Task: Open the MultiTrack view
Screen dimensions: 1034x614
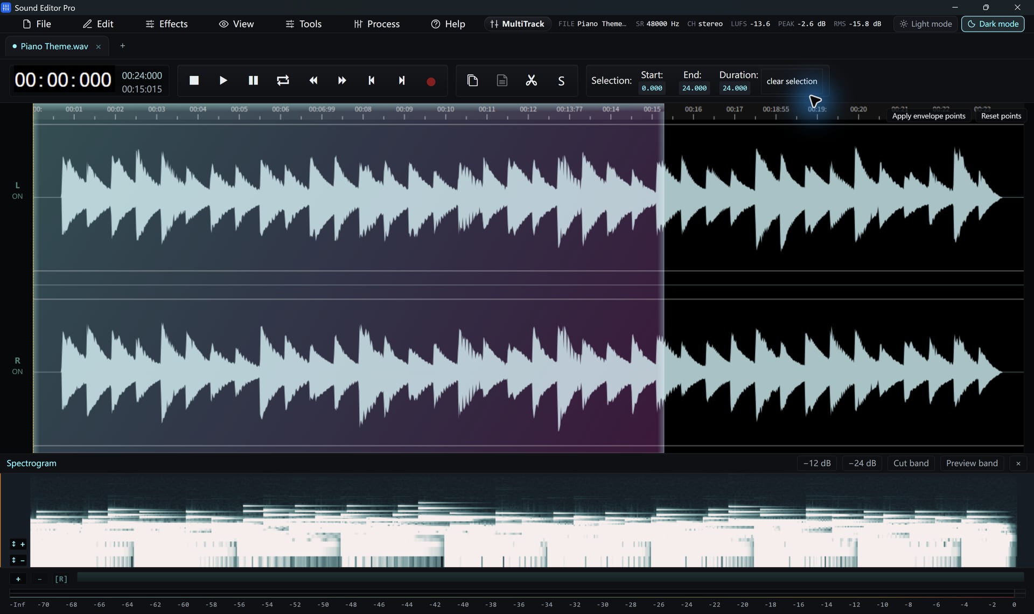Action: (x=518, y=24)
